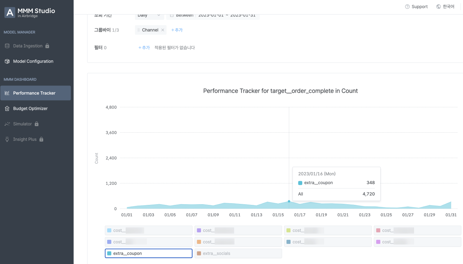This screenshot has height=264, width=463.
Task: Click the MMM Studio Airbridge logo
Action: (x=30, y=13)
